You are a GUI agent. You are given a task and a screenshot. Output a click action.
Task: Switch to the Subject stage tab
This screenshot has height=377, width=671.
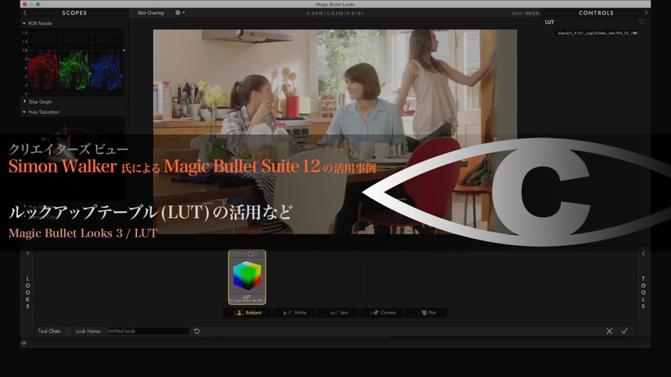(247, 313)
